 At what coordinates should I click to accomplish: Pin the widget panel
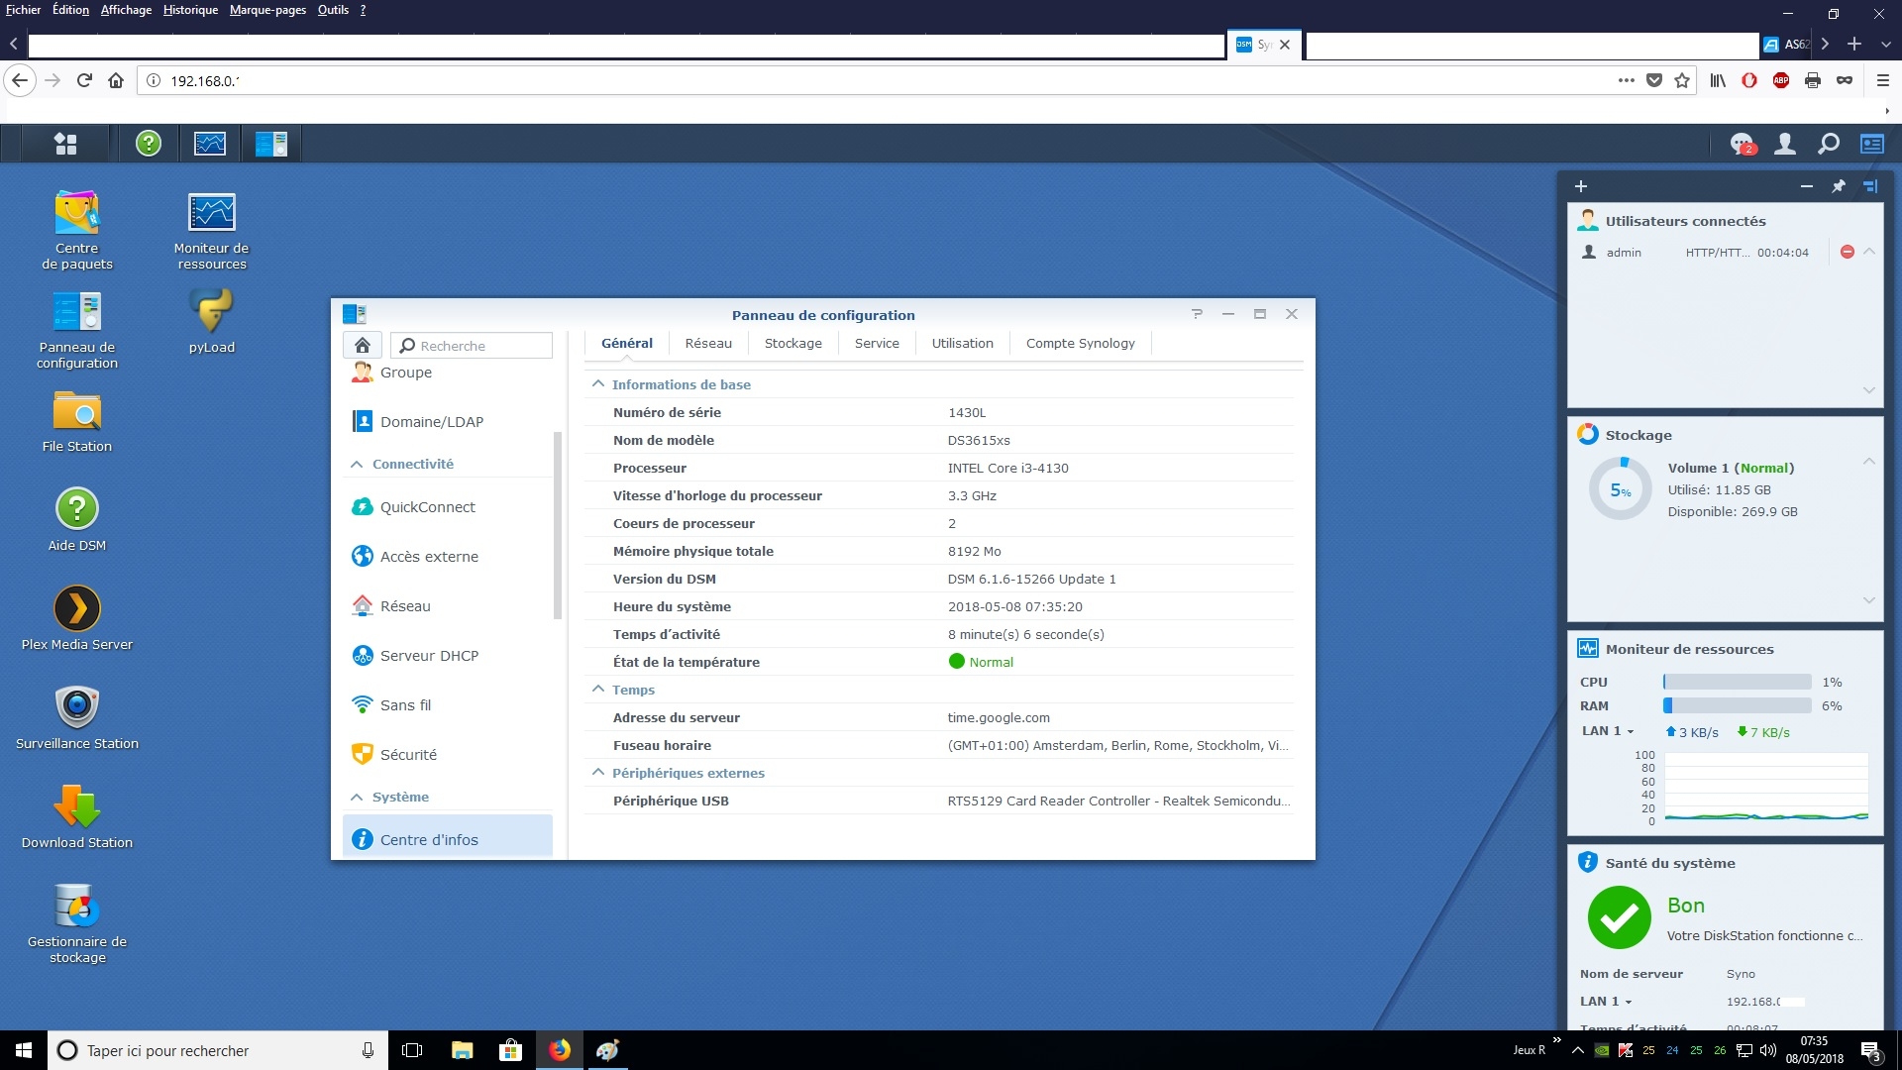point(1839,186)
